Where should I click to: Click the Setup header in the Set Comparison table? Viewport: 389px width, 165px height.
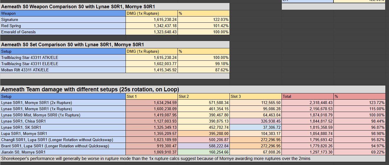63,51
